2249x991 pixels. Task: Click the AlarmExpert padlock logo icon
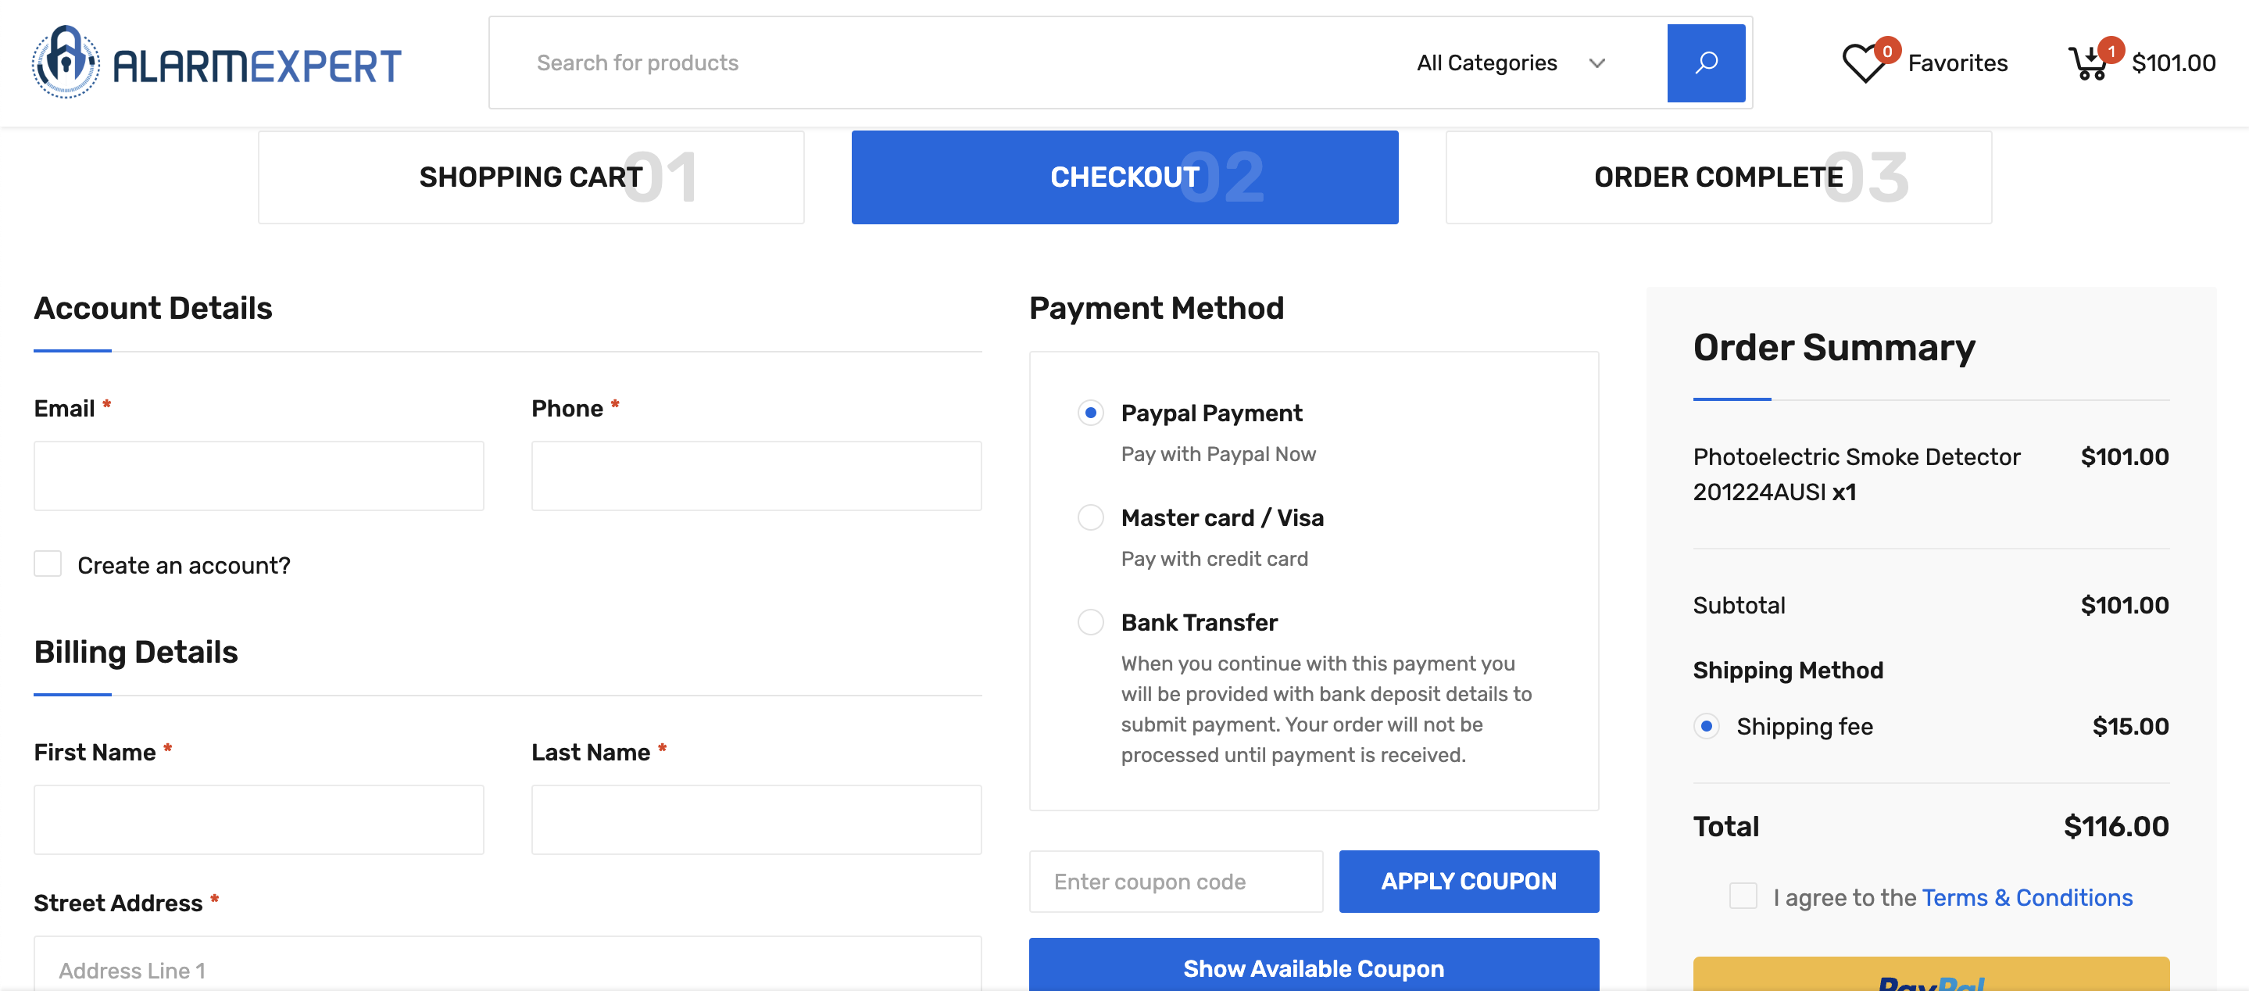pos(66,62)
